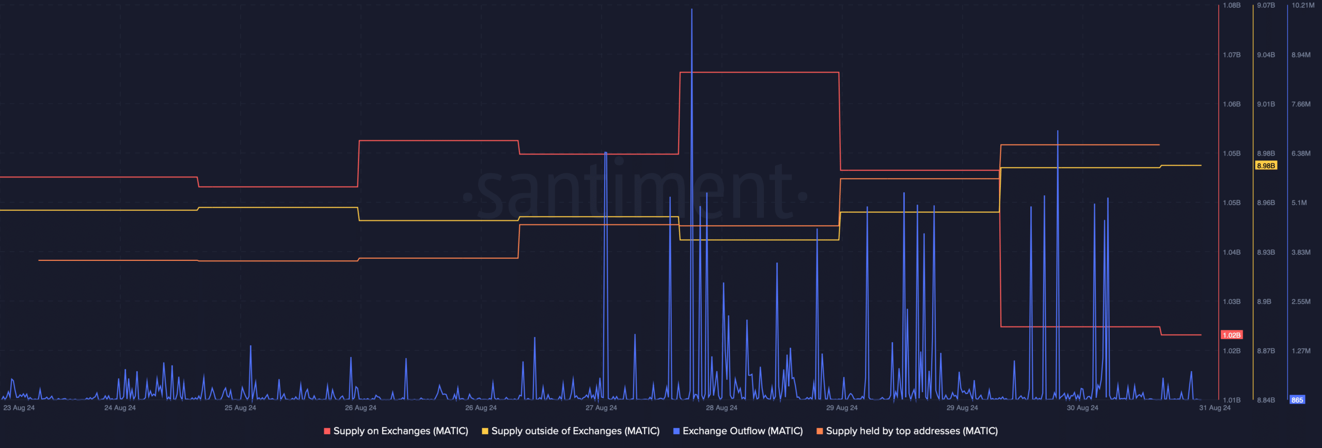Click the '1.03B' axis tick label
Image resolution: width=1322 pixels, height=448 pixels.
point(1232,301)
